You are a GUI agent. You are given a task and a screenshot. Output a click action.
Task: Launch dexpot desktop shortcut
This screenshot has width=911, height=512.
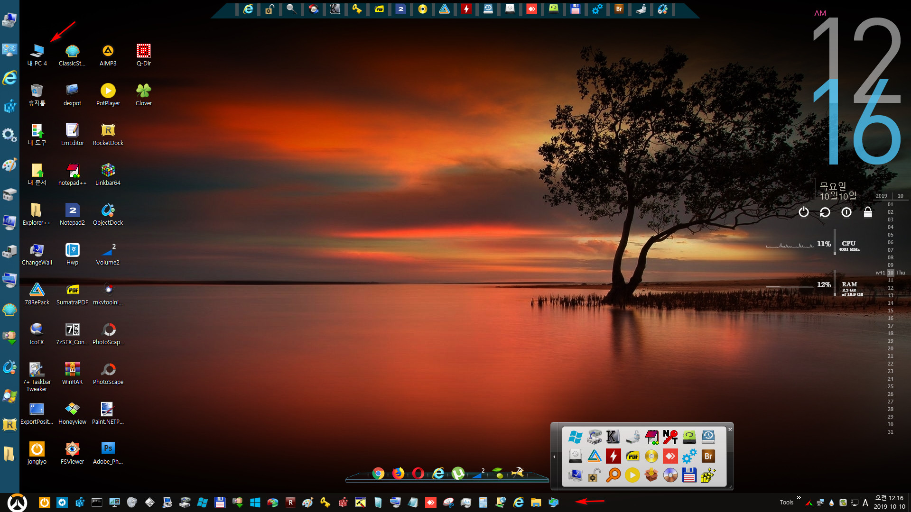(72, 94)
